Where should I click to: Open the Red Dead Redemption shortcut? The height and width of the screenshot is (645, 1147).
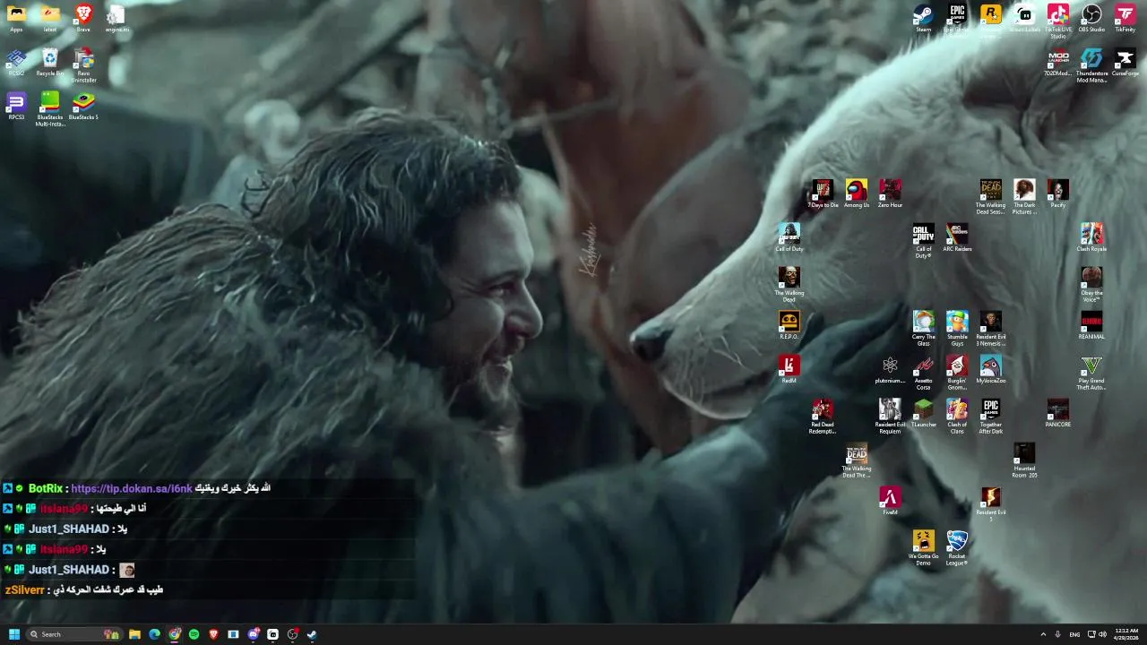[x=823, y=415]
